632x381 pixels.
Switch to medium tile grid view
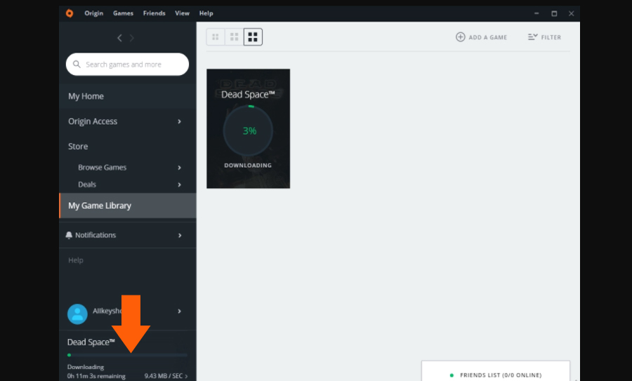[x=234, y=37]
